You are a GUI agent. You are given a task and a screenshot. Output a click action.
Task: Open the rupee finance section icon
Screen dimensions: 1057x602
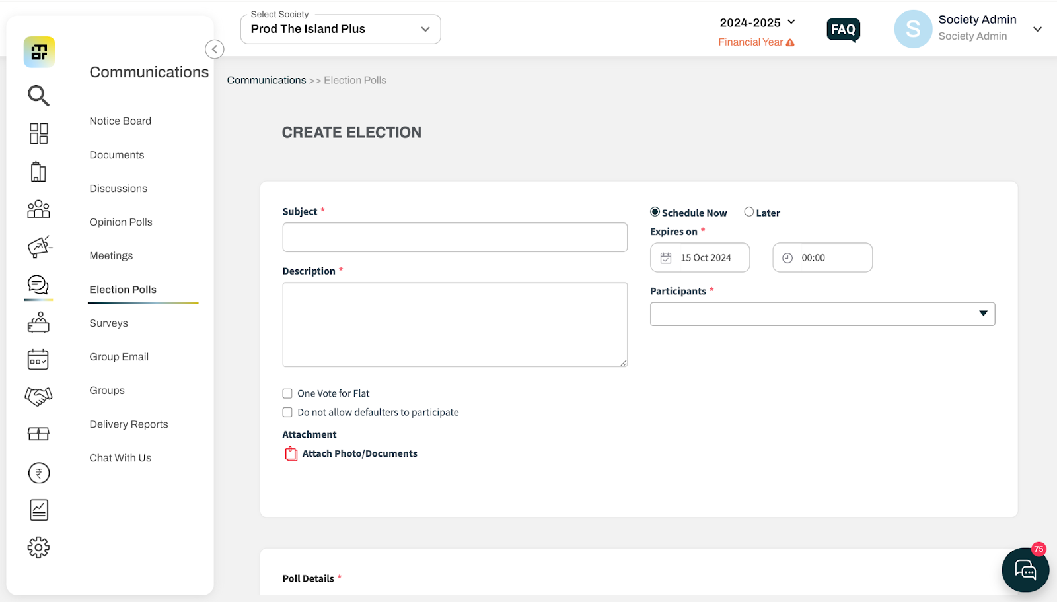coord(38,473)
